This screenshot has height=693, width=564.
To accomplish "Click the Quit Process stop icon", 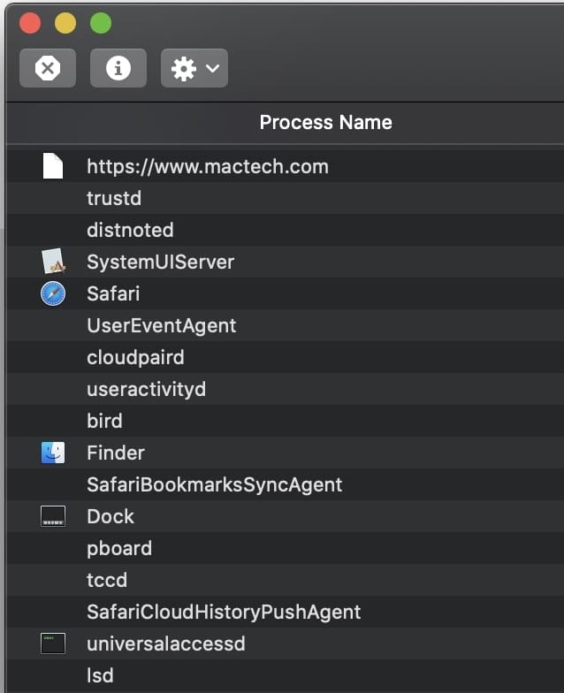I will tap(48, 68).
